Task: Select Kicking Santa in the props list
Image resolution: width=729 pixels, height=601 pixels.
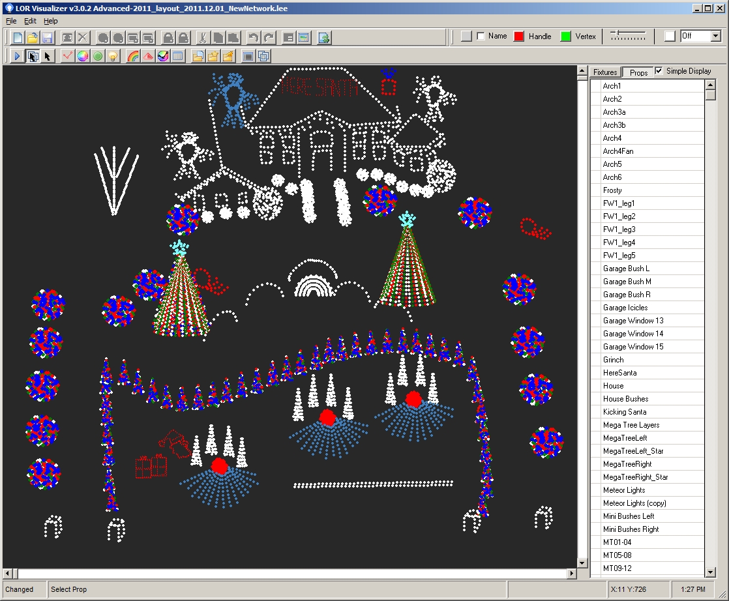Action: [624, 412]
